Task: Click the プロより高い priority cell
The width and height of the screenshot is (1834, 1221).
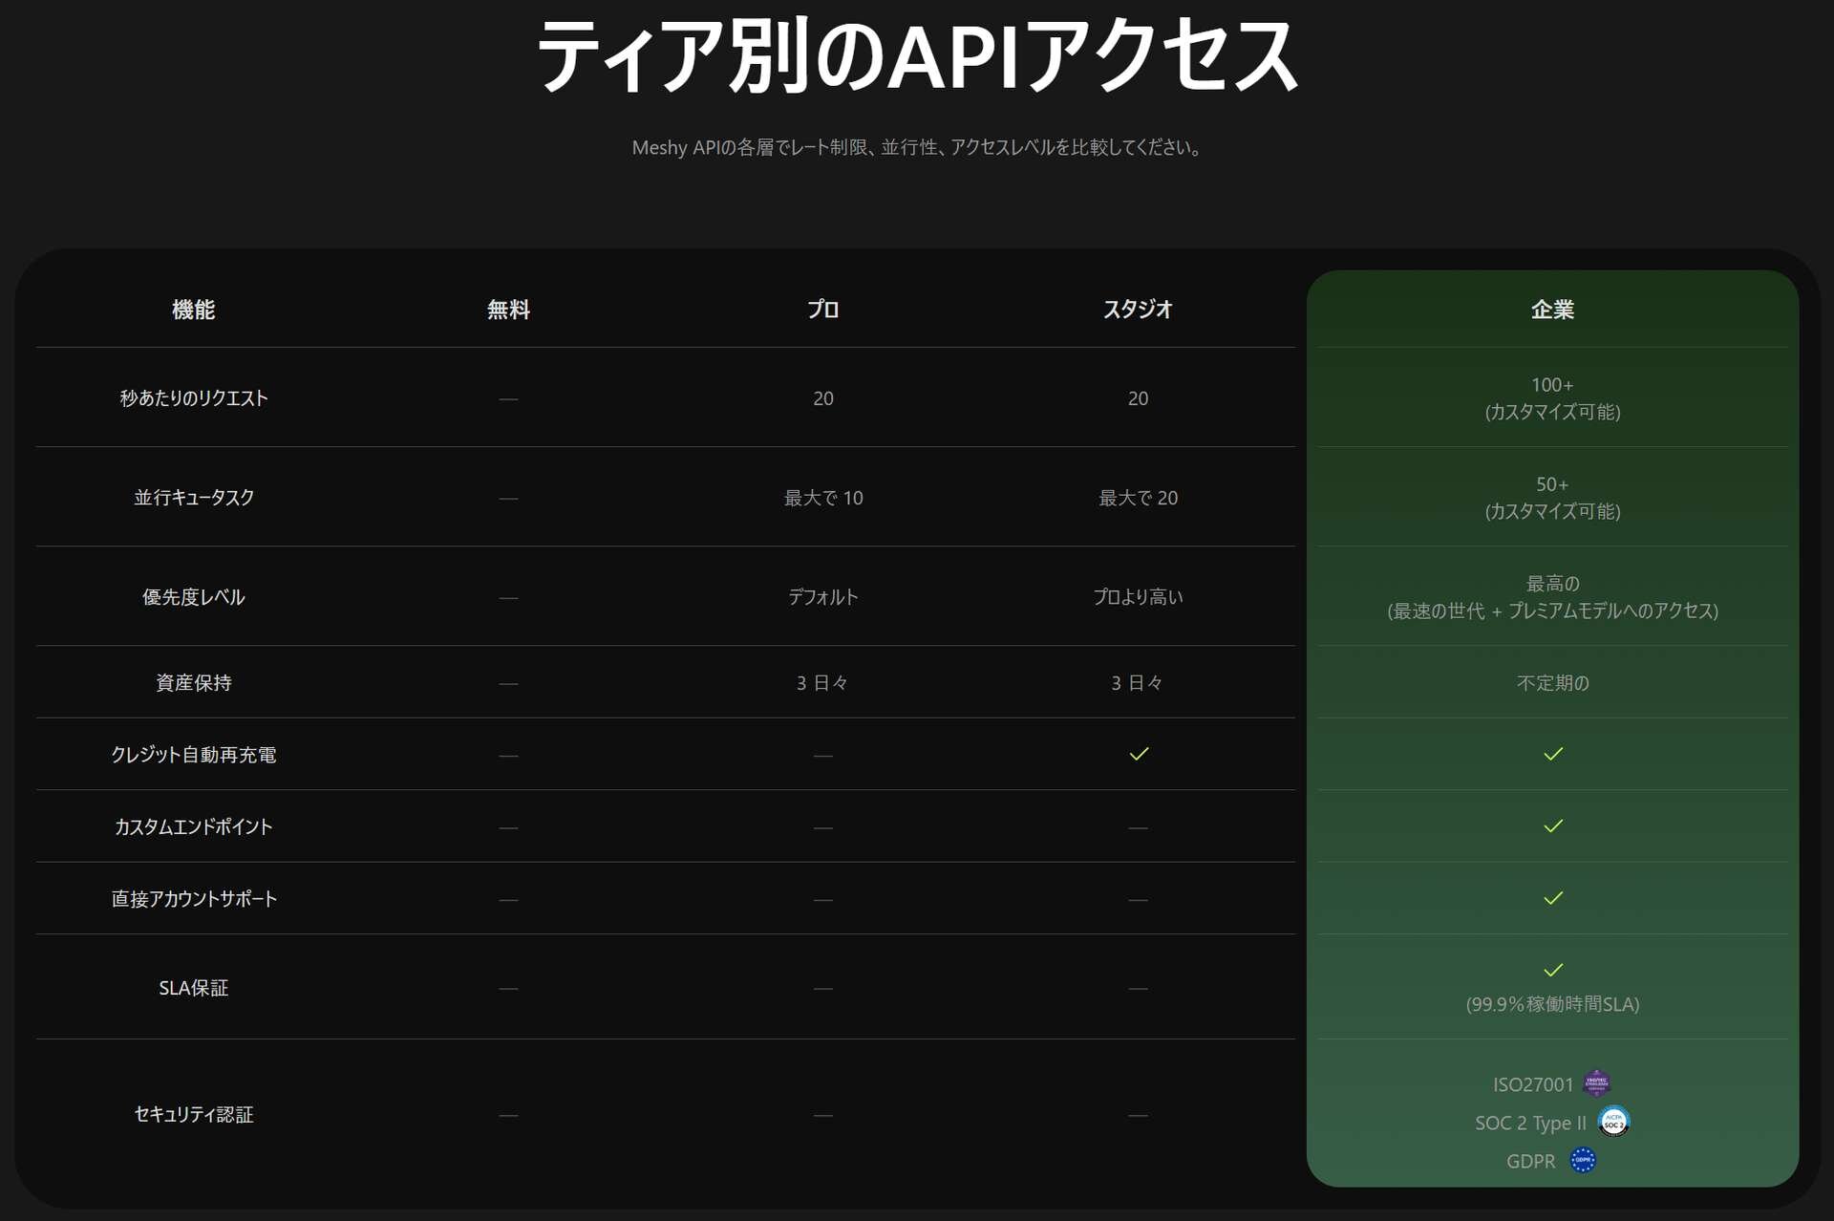Action: tap(1138, 597)
